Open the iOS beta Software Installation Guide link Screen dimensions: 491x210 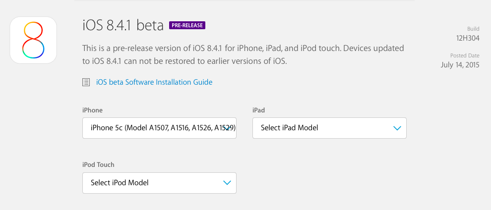coord(154,82)
